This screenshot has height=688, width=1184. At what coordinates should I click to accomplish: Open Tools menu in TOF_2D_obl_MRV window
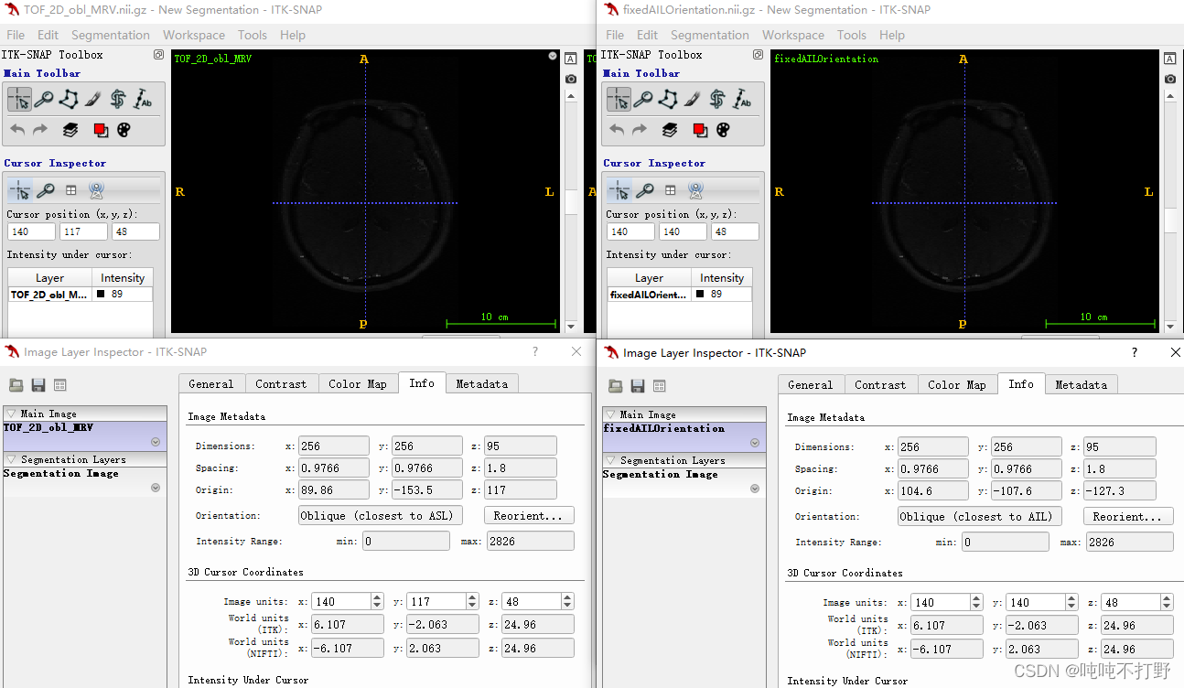point(253,35)
